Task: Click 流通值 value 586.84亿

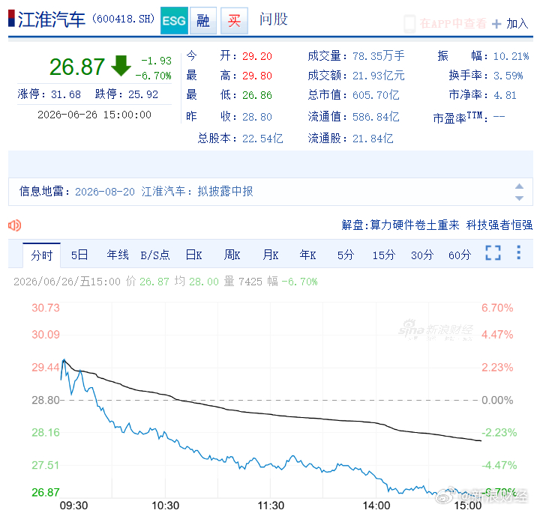Action: tap(376, 117)
